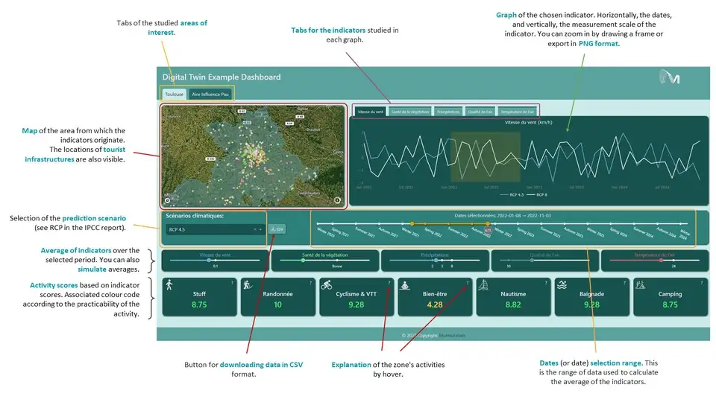Click the Toulouse map of tourist infrastructures
The height and width of the screenshot is (402, 716).
[x=253, y=156]
